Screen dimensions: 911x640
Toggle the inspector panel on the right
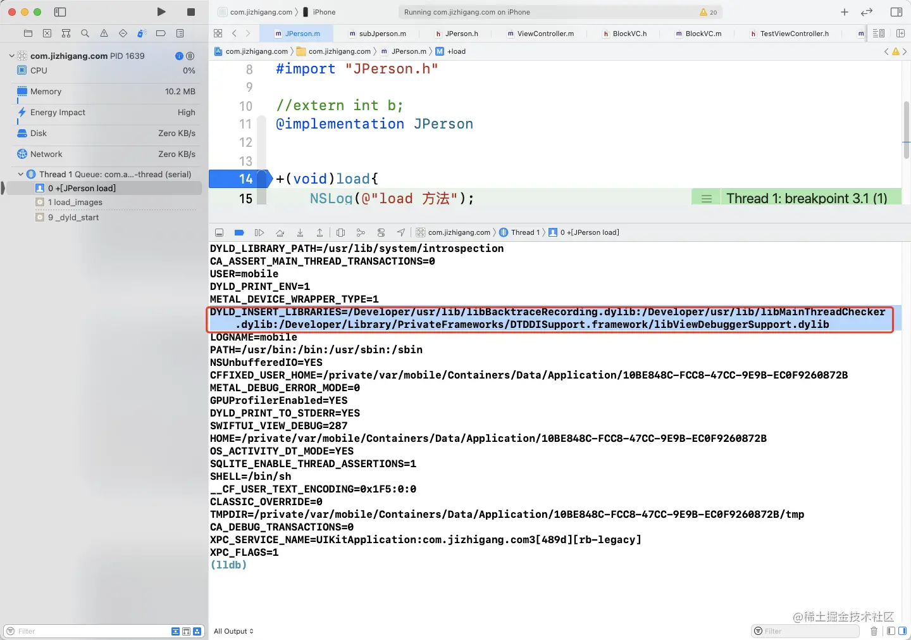coord(896,12)
